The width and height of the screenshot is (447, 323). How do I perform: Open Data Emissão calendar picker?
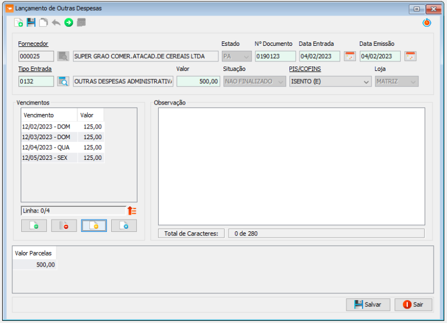click(410, 56)
